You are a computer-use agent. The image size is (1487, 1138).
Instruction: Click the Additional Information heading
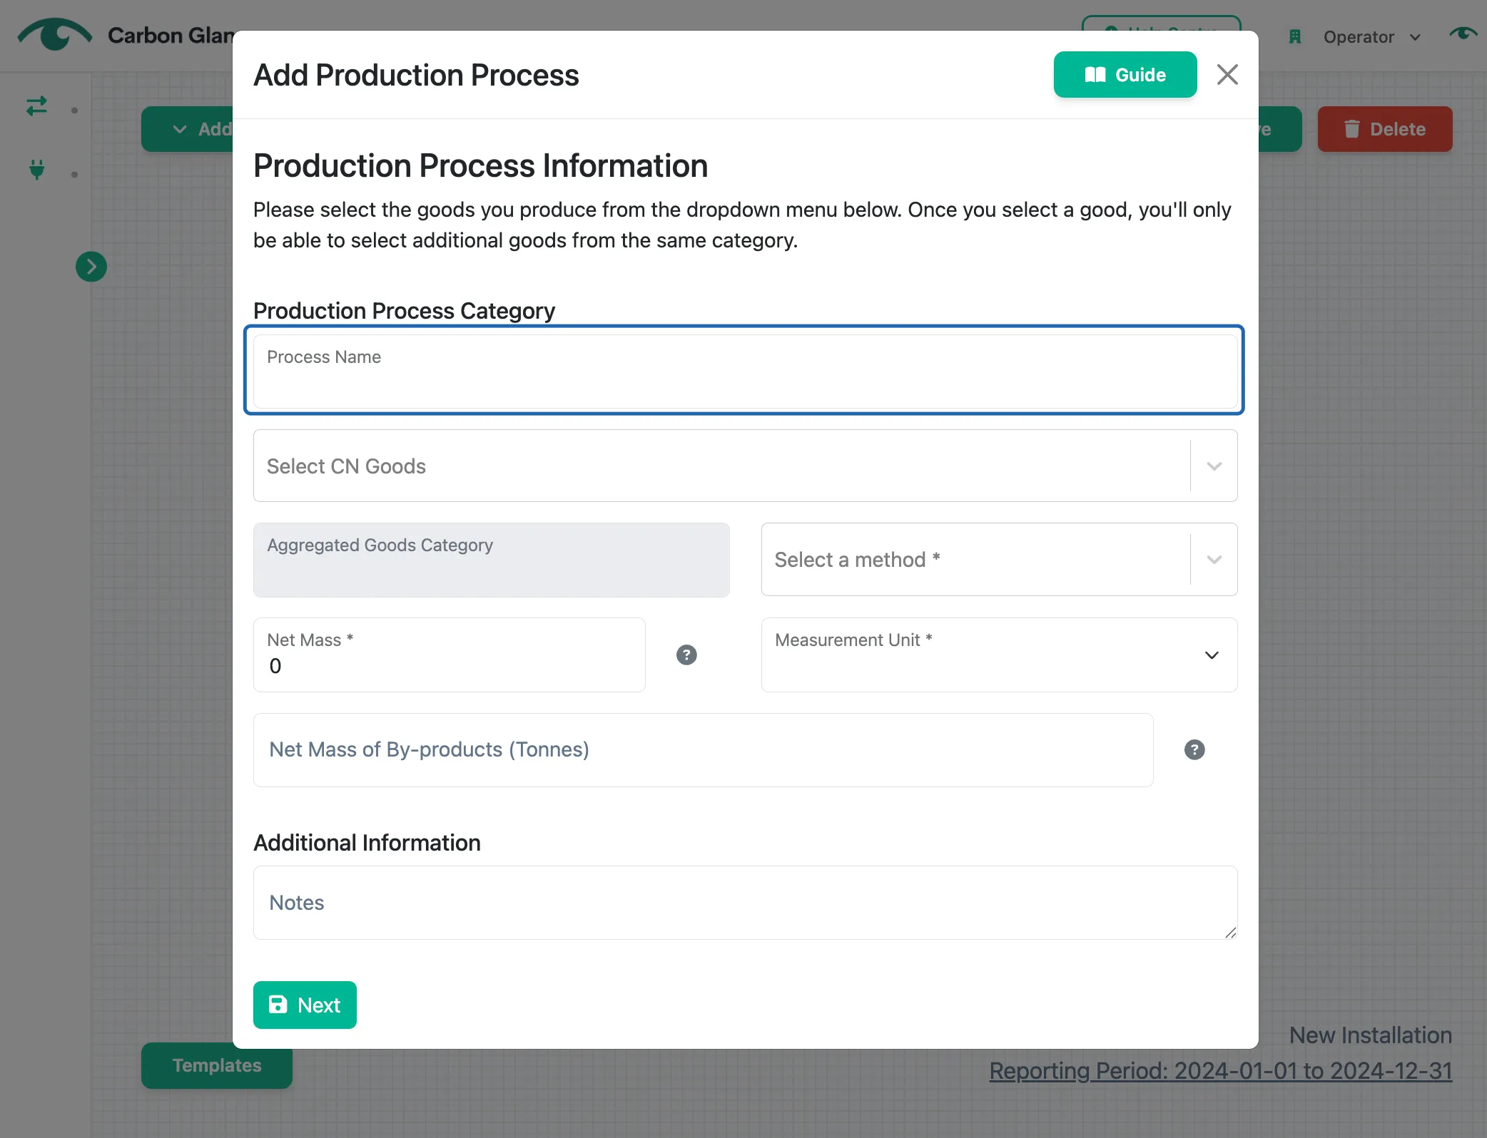(367, 843)
